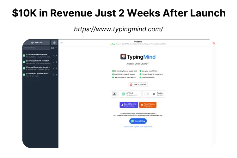Image resolution: width=237 pixels, height=158 pixels.
Task: Click the 'No monthly fee, no usage limit' text
Action: (x=125, y=71)
